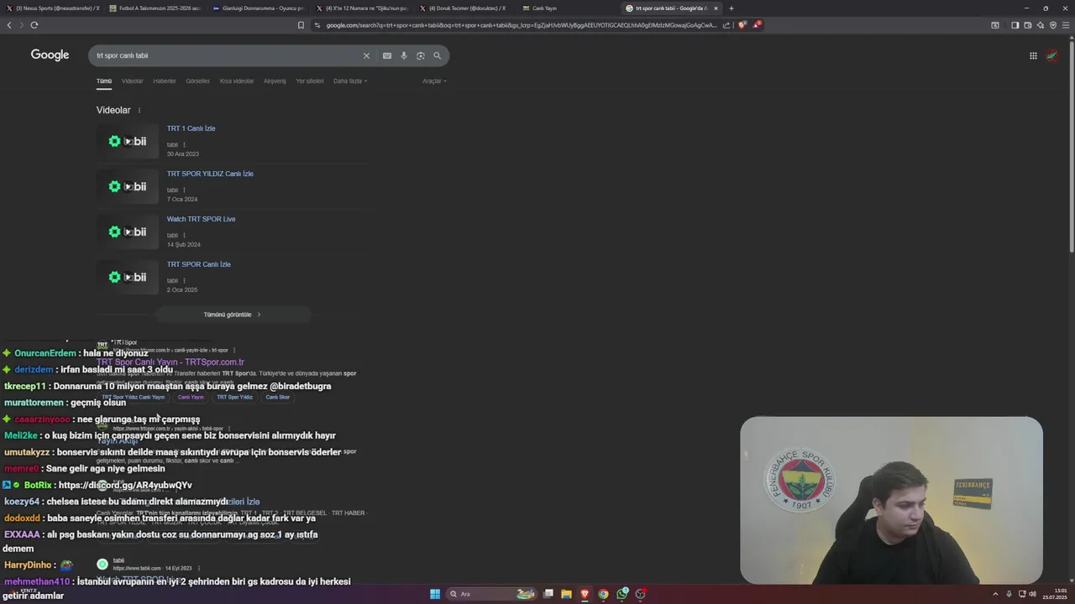Screen dimensions: 1075x604
Task: Expand the Araçlar tools dropdown
Action: coord(434,81)
